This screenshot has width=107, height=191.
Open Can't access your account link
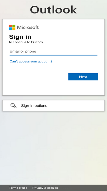[31, 61]
